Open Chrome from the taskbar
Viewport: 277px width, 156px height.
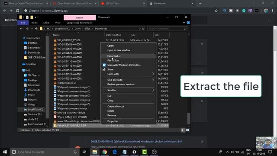click(104, 152)
